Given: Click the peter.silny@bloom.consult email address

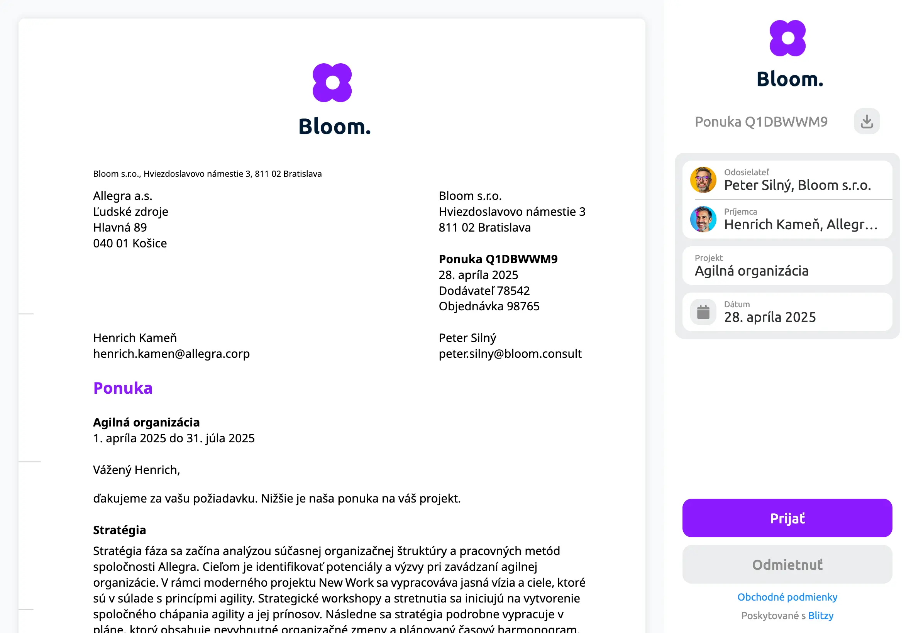Looking at the screenshot, I should pyautogui.click(x=510, y=354).
